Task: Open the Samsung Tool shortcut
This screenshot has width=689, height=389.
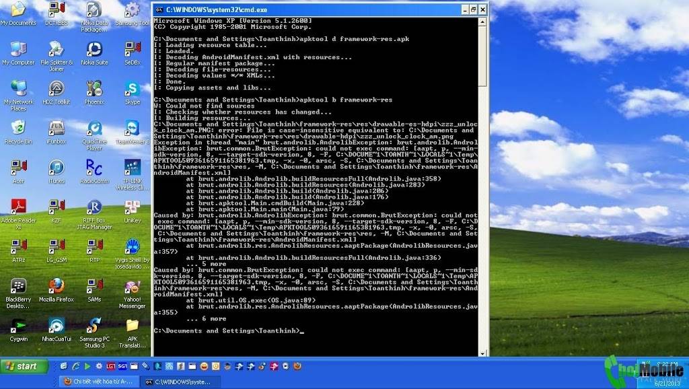Action: (133, 13)
